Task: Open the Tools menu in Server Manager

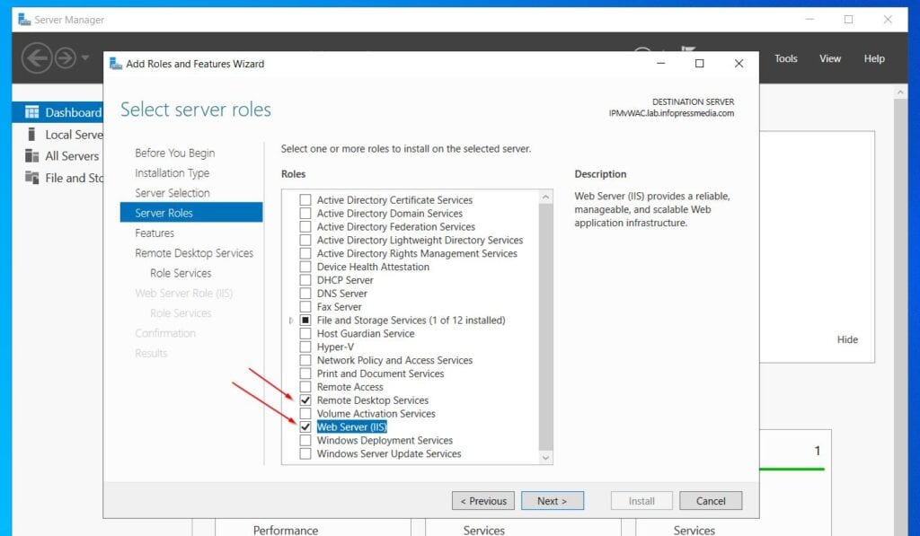Action: click(x=785, y=58)
